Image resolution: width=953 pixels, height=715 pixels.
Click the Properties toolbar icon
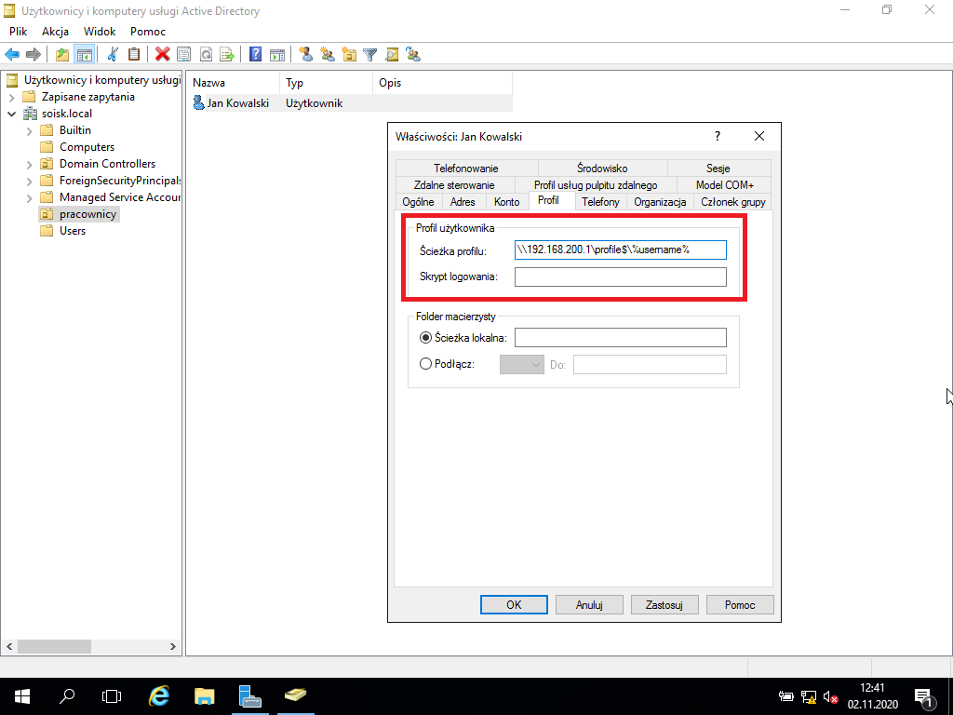[183, 55]
